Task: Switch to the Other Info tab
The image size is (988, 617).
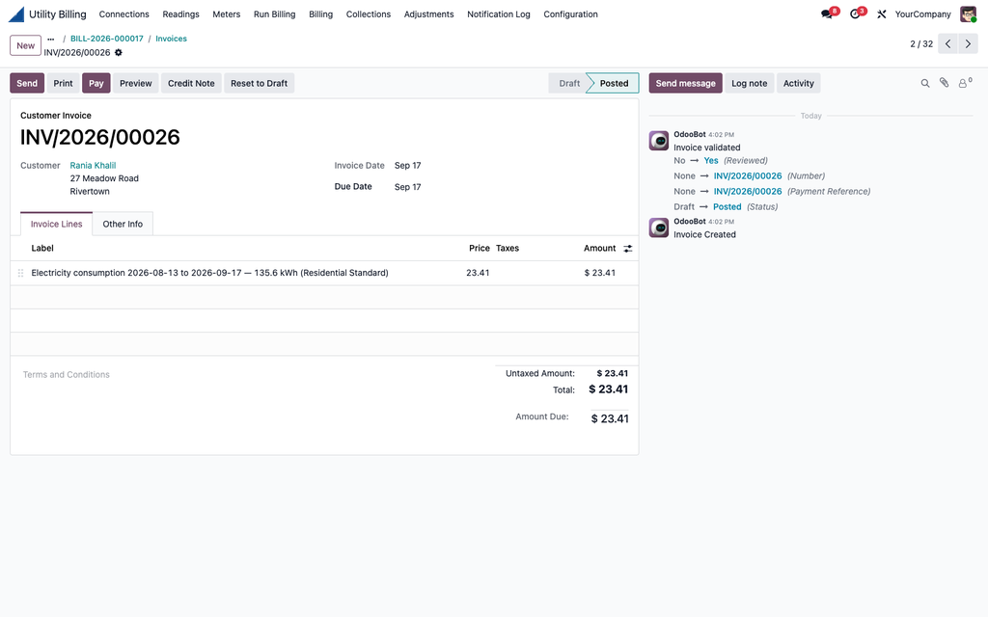Action: pyautogui.click(x=123, y=224)
